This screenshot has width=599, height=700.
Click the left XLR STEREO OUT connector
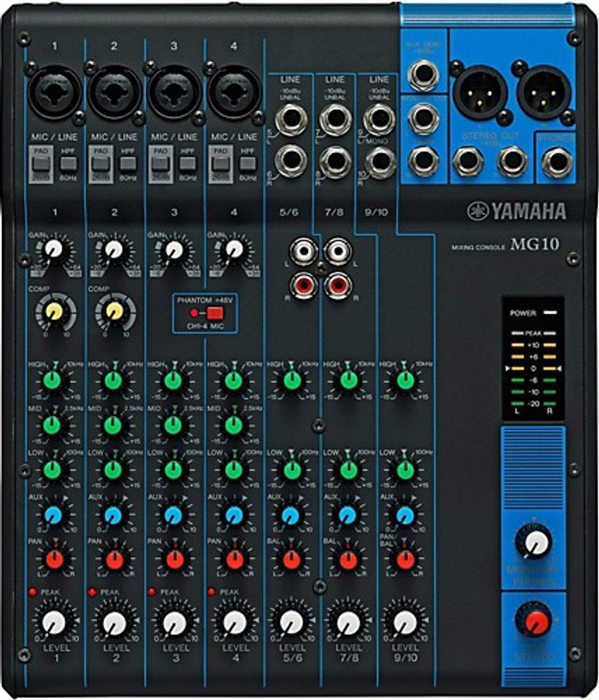tap(480, 92)
